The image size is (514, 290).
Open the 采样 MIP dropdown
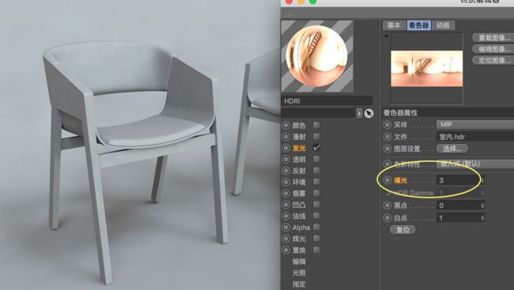point(475,125)
